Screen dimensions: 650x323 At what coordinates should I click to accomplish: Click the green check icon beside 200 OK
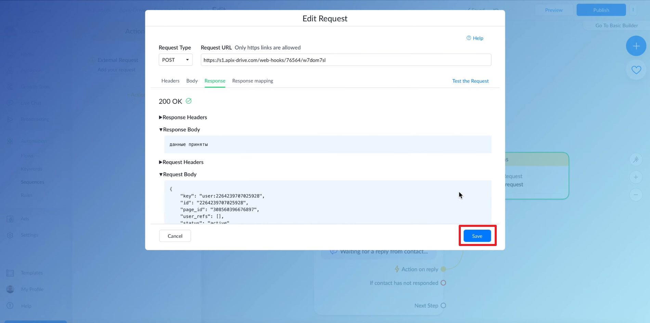(188, 101)
